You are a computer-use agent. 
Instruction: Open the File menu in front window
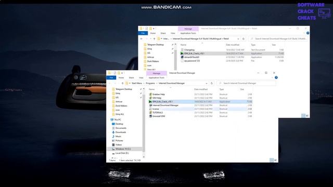click(x=111, y=77)
